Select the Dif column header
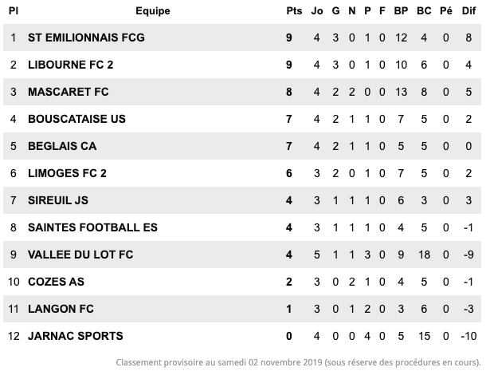The image size is (486, 379). (x=468, y=11)
